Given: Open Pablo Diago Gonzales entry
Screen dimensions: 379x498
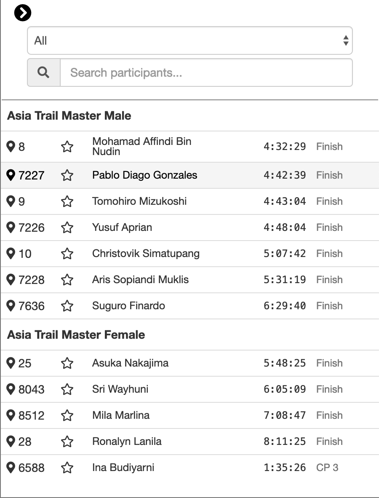Looking at the screenshot, I should tap(190, 175).
